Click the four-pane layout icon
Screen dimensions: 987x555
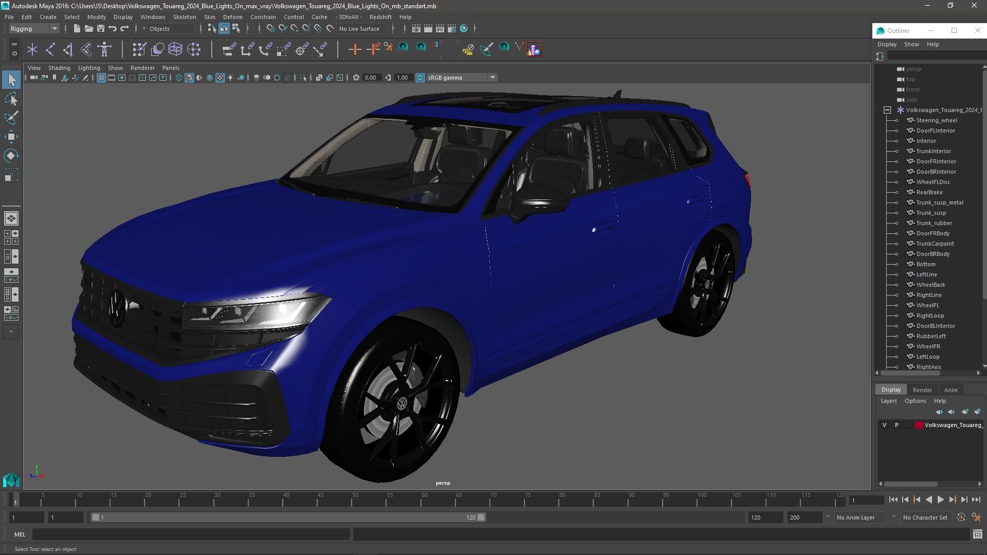coord(11,237)
